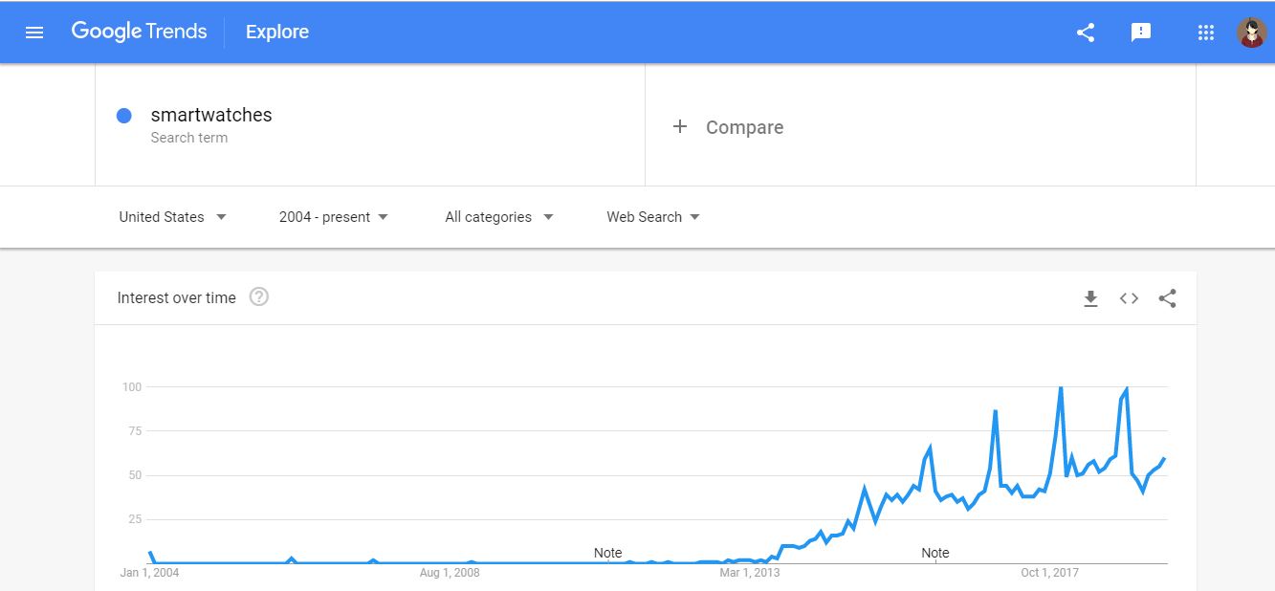The width and height of the screenshot is (1275, 591).
Task: Click the share icon in header
Action: pyautogui.click(x=1086, y=33)
